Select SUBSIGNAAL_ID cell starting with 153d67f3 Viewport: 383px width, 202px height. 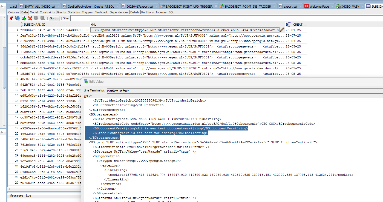(x=55, y=74)
